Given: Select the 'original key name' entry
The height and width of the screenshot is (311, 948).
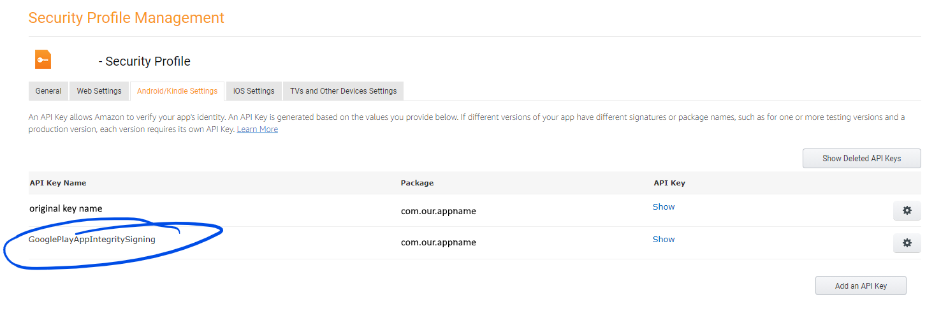Looking at the screenshot, I should click(66, 208).
